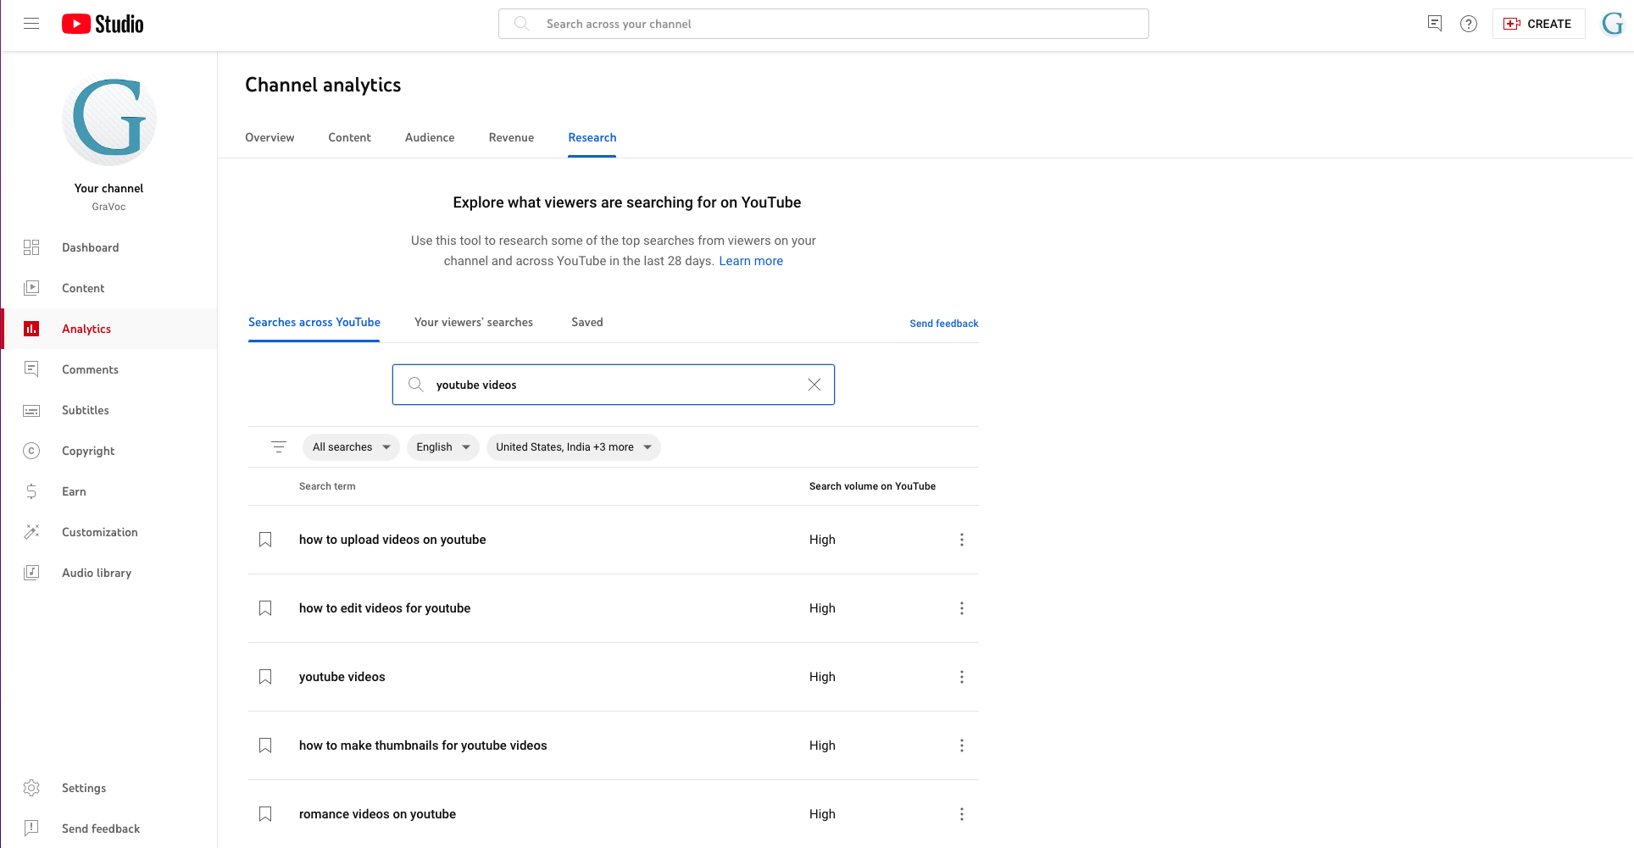1634x848 pixels.
Task: Click the Send feedback link above search
Action: 943,324
